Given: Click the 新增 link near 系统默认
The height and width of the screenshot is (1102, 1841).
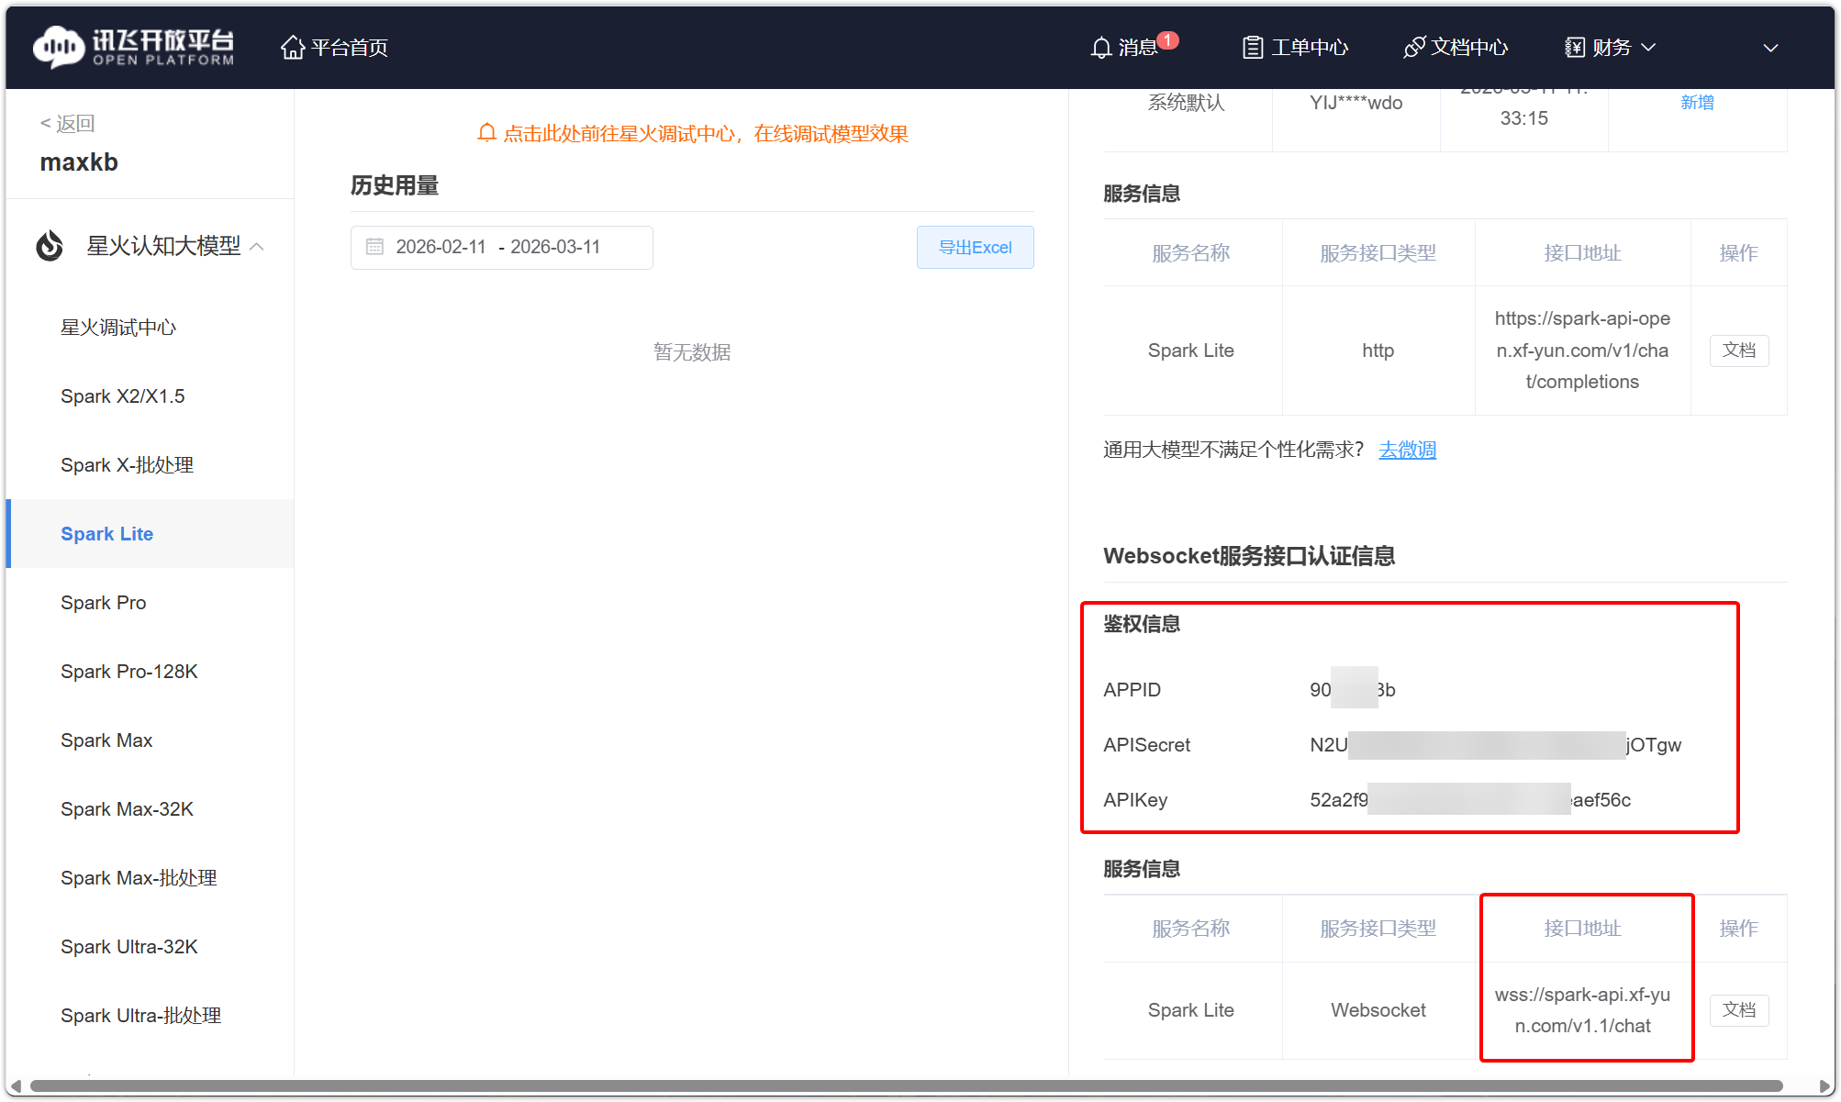Looking at the screenshot, I should click(x=1697, y=102).
